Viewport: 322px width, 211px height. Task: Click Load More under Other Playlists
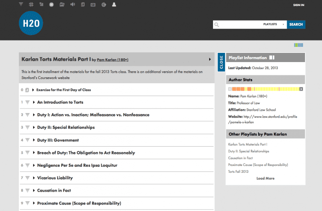(265, 178)
